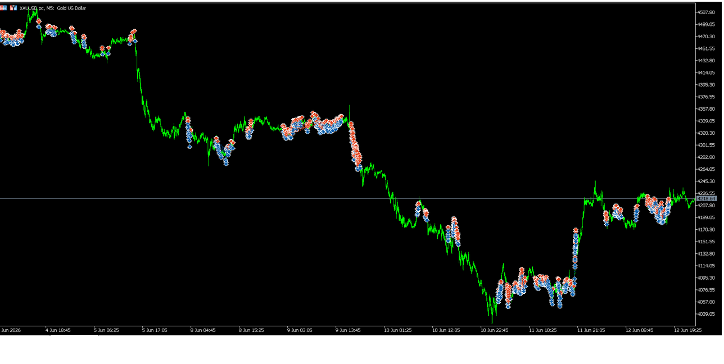The width and height of the screenshot is (724, 364).
Task: Click the 10 Jun 12:05 time label
Action: tap(446, 330)
